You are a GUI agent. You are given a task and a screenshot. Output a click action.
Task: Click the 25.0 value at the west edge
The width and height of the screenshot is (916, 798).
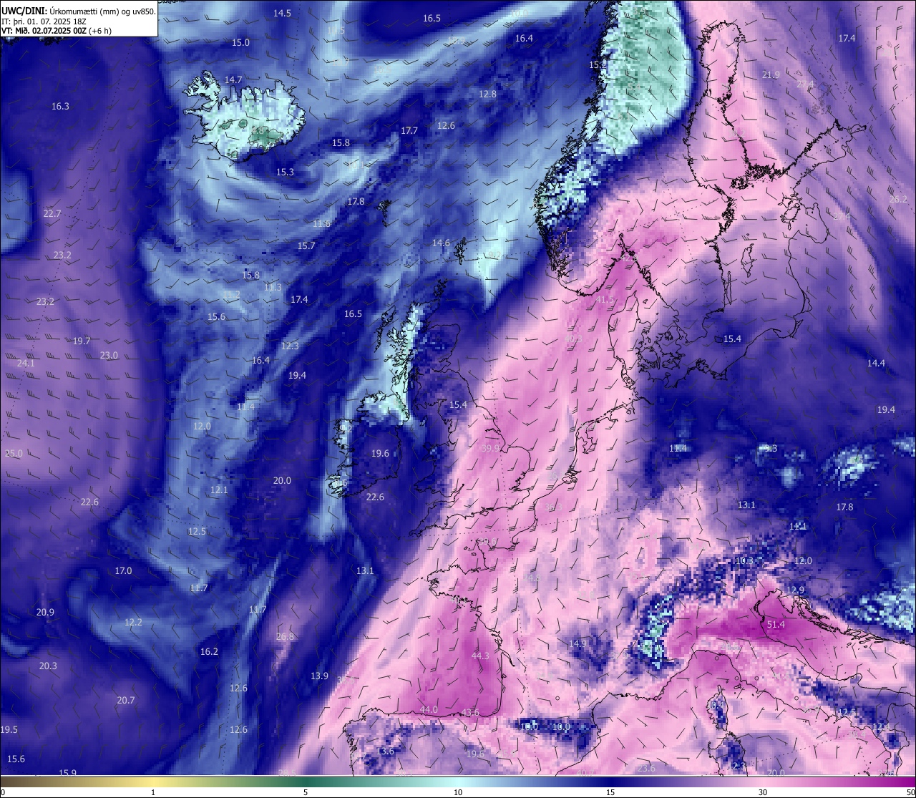click(14, 454)
